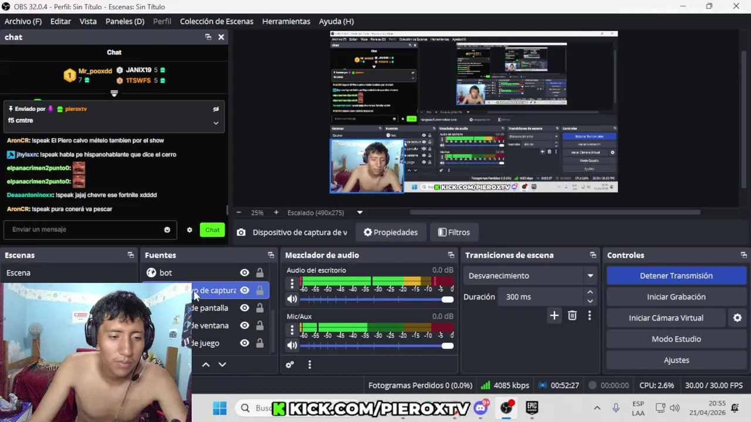Close the chat dock panel
The height and width of the screenshot is (422, 751).
pos(221,37)
